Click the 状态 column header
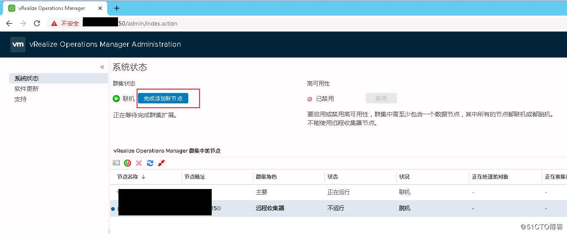Screen dimensions: 567x234 [333, 177]
